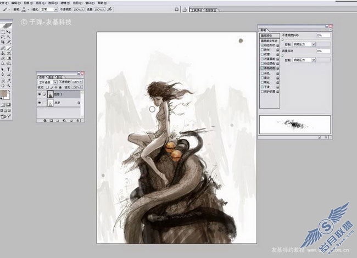The image size is (357, 258).
Task: Select the Move tool in the toolbox
Action: (9, 32)
